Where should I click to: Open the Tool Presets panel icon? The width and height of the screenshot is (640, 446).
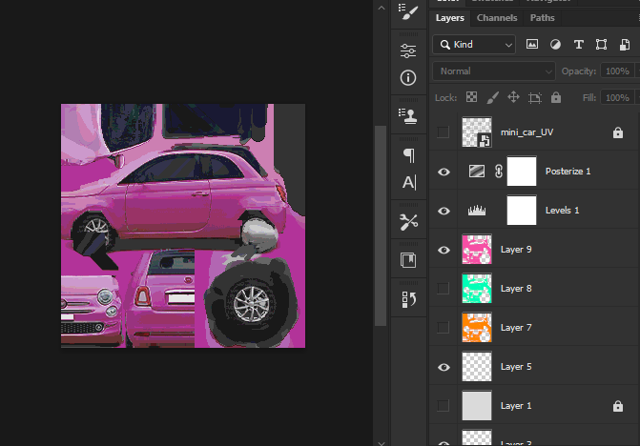408,222
